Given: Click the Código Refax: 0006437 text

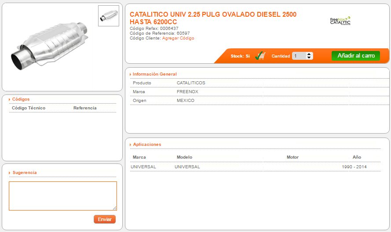Looking at the screenshot, I should click(154, 29).
